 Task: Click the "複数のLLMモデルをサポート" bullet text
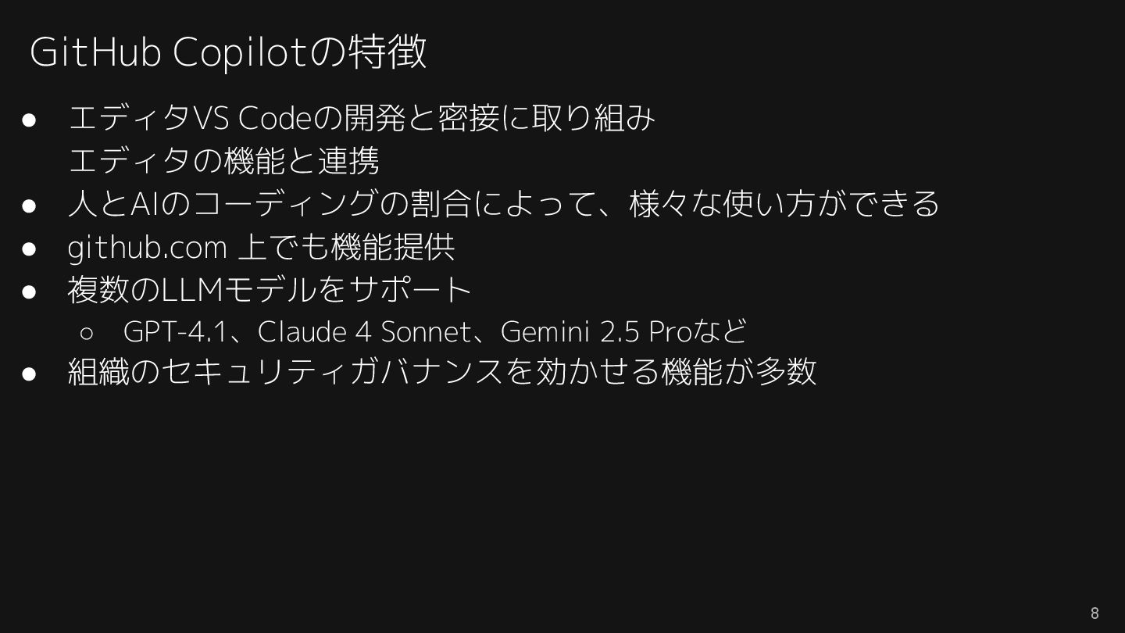click(x=270, y=289)
